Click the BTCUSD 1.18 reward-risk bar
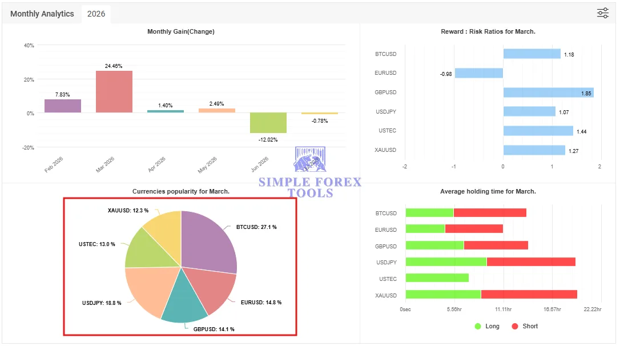620x346 pixels. (x=532, y=54)
